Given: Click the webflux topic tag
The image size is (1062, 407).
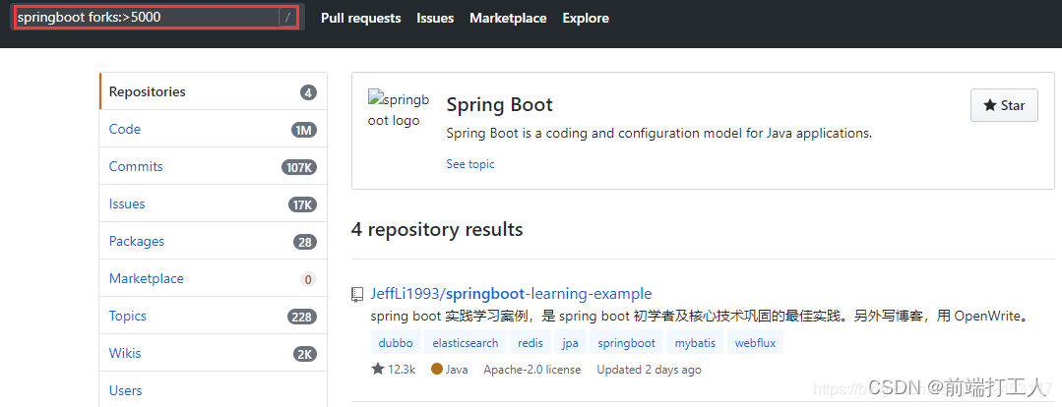Looking at the screenshot, I should pos(756,343).
